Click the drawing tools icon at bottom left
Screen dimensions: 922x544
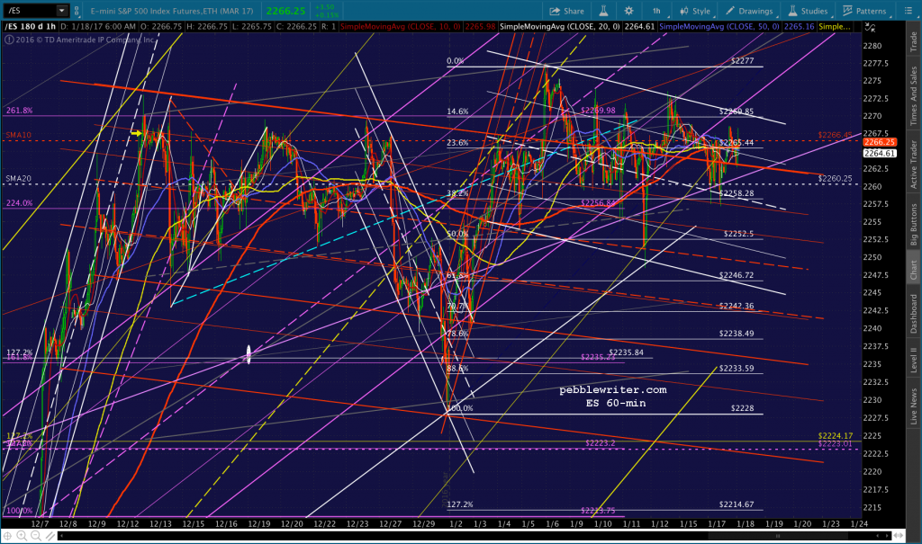click(x=50, y=536)
